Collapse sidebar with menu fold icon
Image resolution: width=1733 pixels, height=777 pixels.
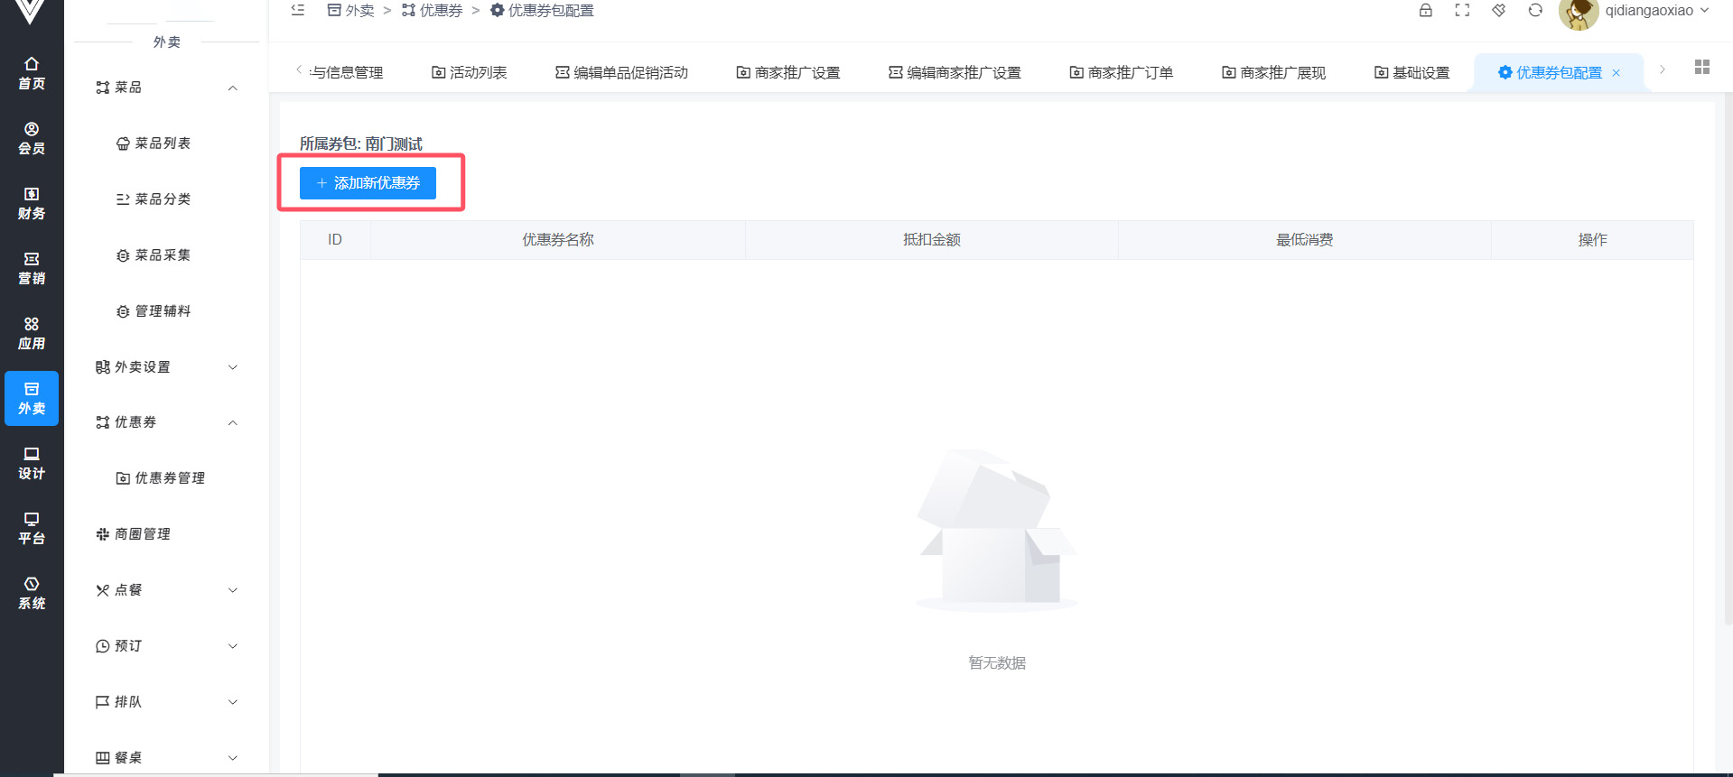click(x=298, y=11)
